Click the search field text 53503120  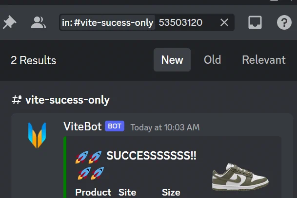pos(180,23)
